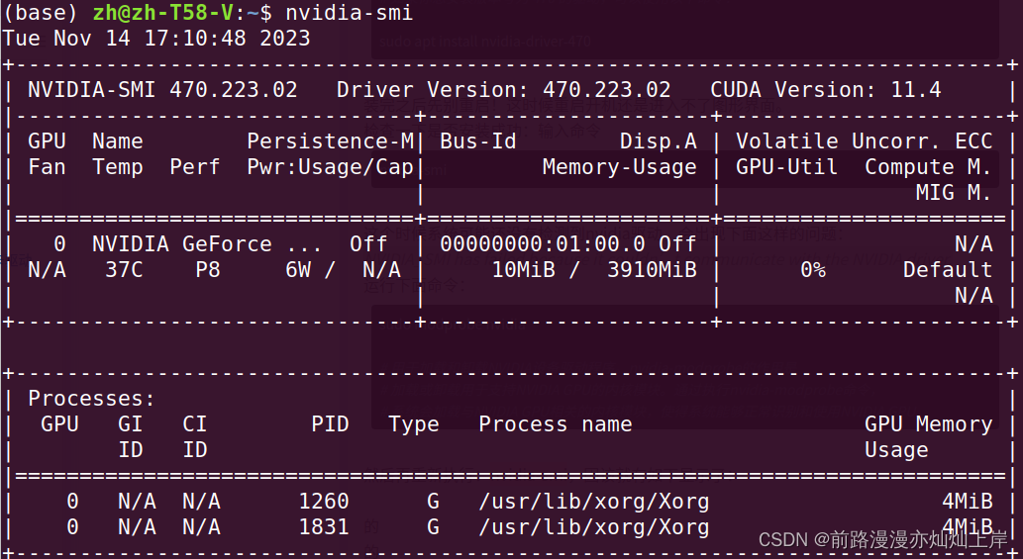Click the 'Compute M.' header
The width and height of the screenshot is (1023, 559).
point(928,167)
